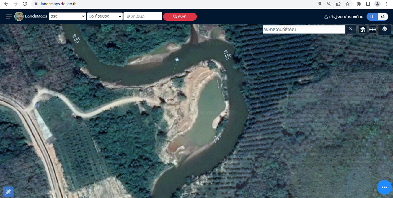Screen dimensions: 393x198
Task: Clear the place search with X button
Action: click(x=350, y=29)
